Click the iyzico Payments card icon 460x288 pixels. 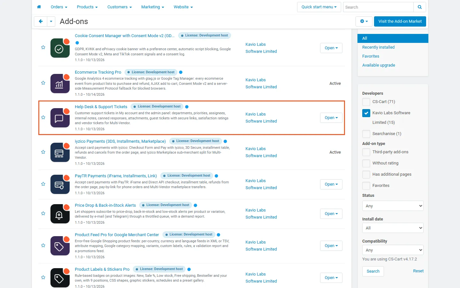point(60,152)
